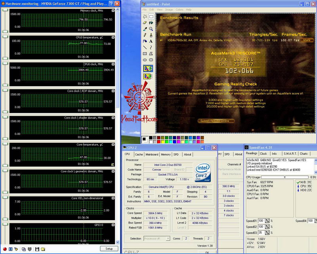Image resolution: width=317 pixels, height=254 pixels.
Task: Choose the straight Line tool
Action: [x=145, y=47]
